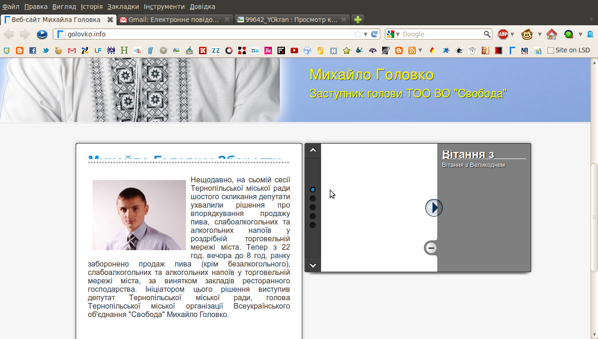Go back using the back arrow
Viewport: 598px width, 339px height.
click(x=9, y=34)
